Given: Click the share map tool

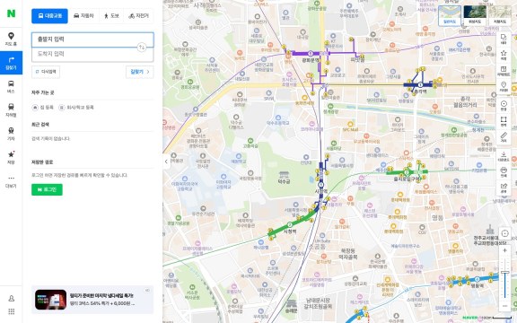Looking at the screenshot, I should (x=504, y=188).
